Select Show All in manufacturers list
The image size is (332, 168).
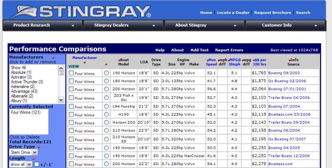point(18,68)
